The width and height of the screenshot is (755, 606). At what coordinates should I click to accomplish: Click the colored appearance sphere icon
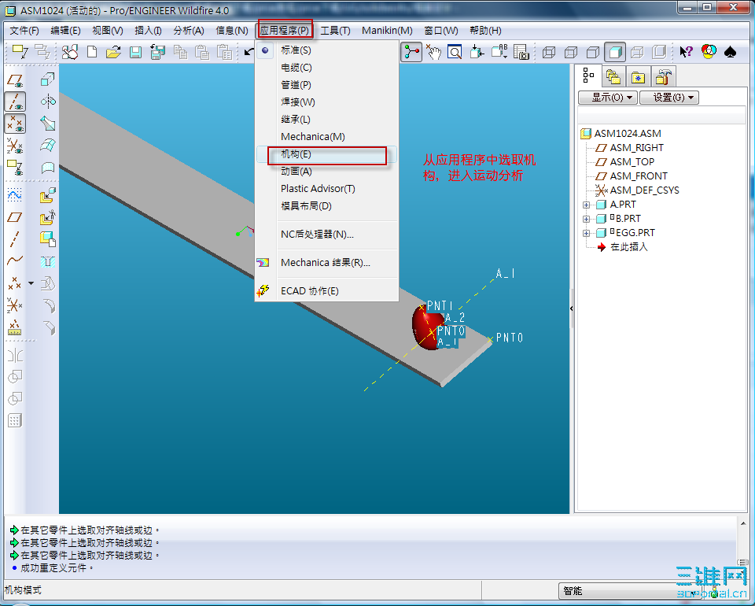tap(709, 51)
